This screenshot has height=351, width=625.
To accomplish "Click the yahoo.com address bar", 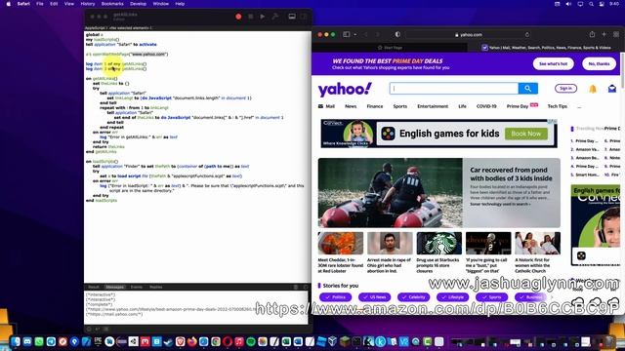I will [x=469, y=35].
